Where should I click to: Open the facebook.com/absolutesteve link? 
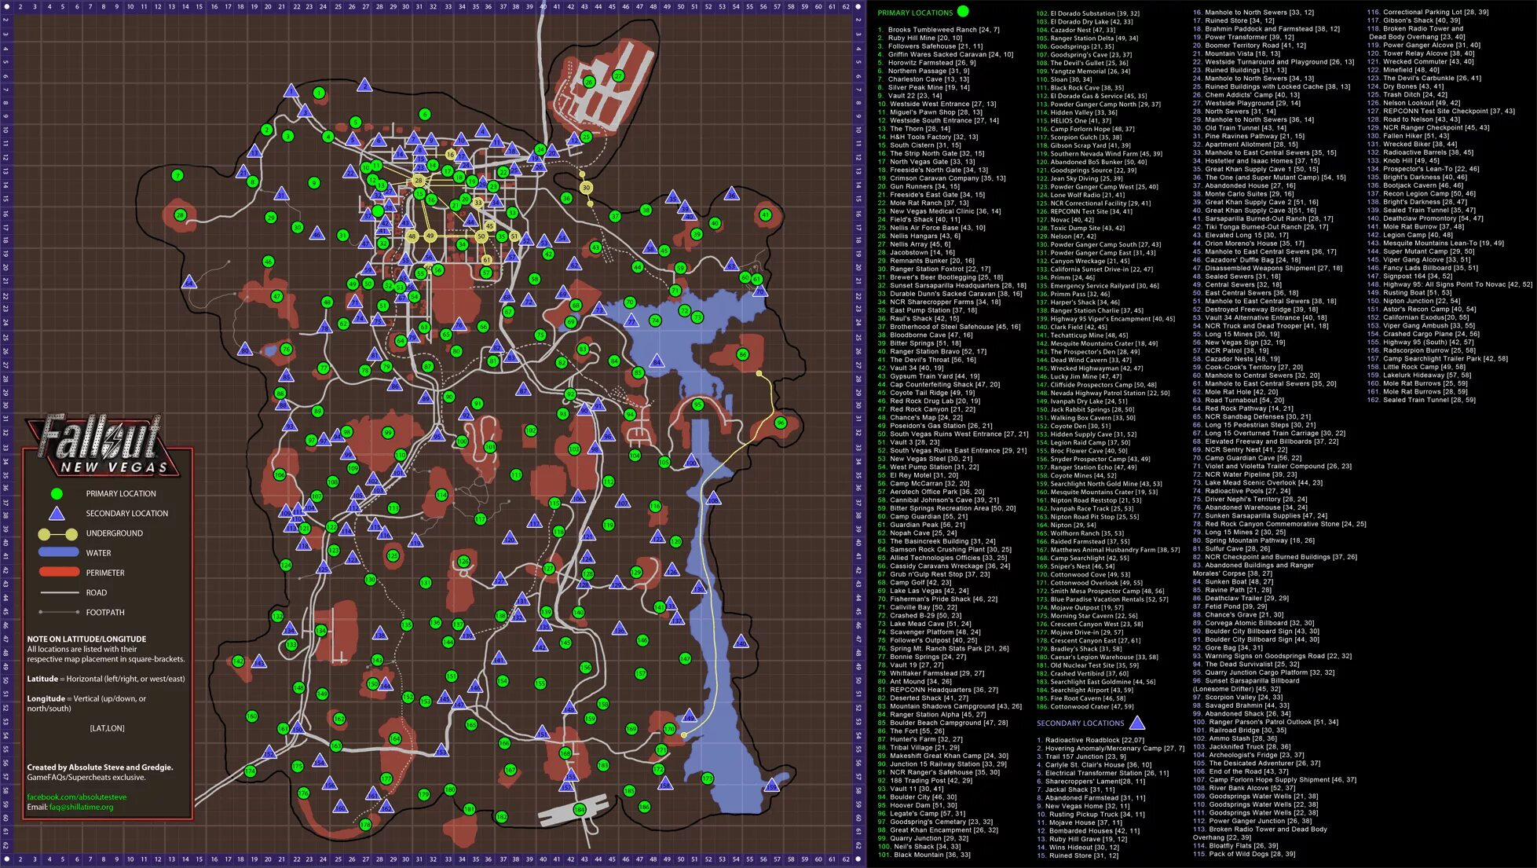[76, 797]
